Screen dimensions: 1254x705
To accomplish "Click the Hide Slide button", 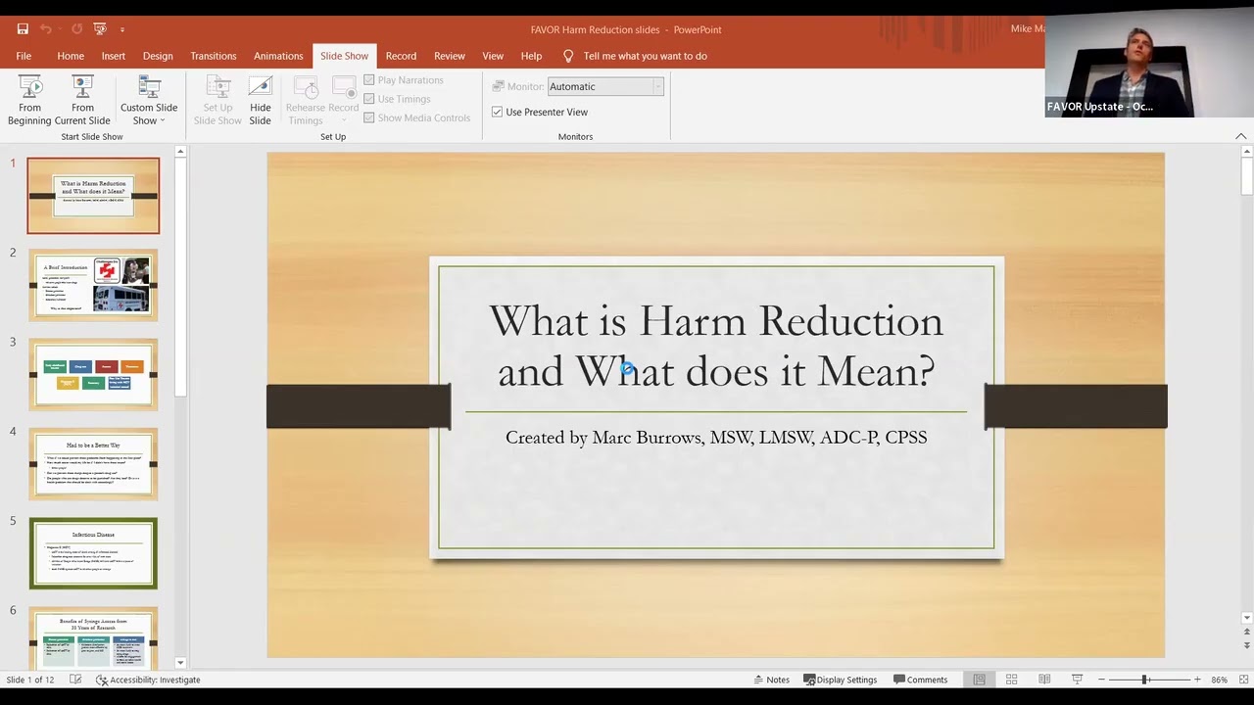I will tap(260, 101).
